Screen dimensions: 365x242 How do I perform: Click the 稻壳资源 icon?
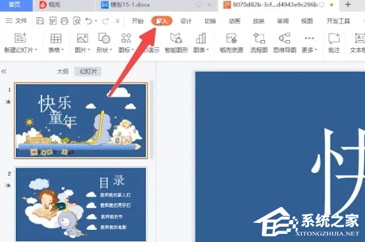(232, 38)
